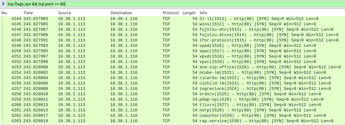Click time 243.828011 in packet 4259

[x=36, y=99]
